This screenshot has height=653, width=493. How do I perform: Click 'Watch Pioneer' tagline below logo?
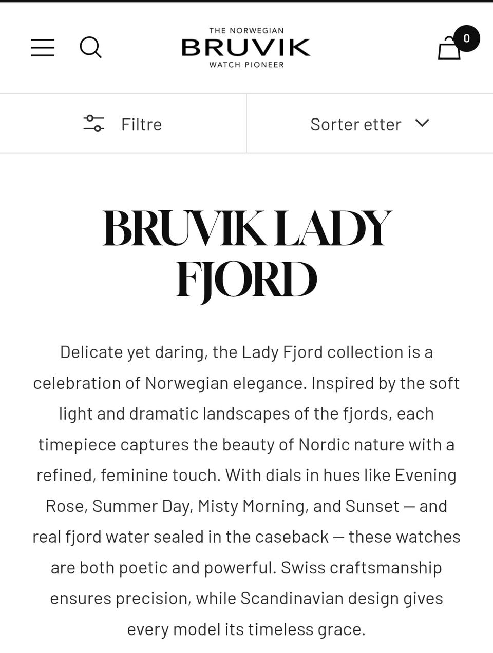tap(246, 65)
